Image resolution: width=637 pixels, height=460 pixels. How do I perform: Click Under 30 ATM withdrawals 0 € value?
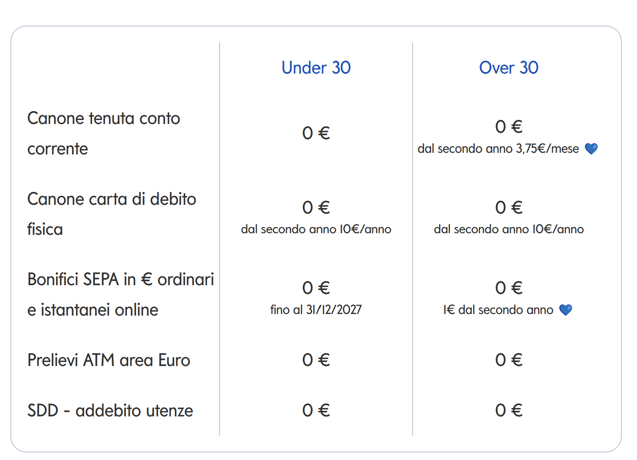(316, 360)
